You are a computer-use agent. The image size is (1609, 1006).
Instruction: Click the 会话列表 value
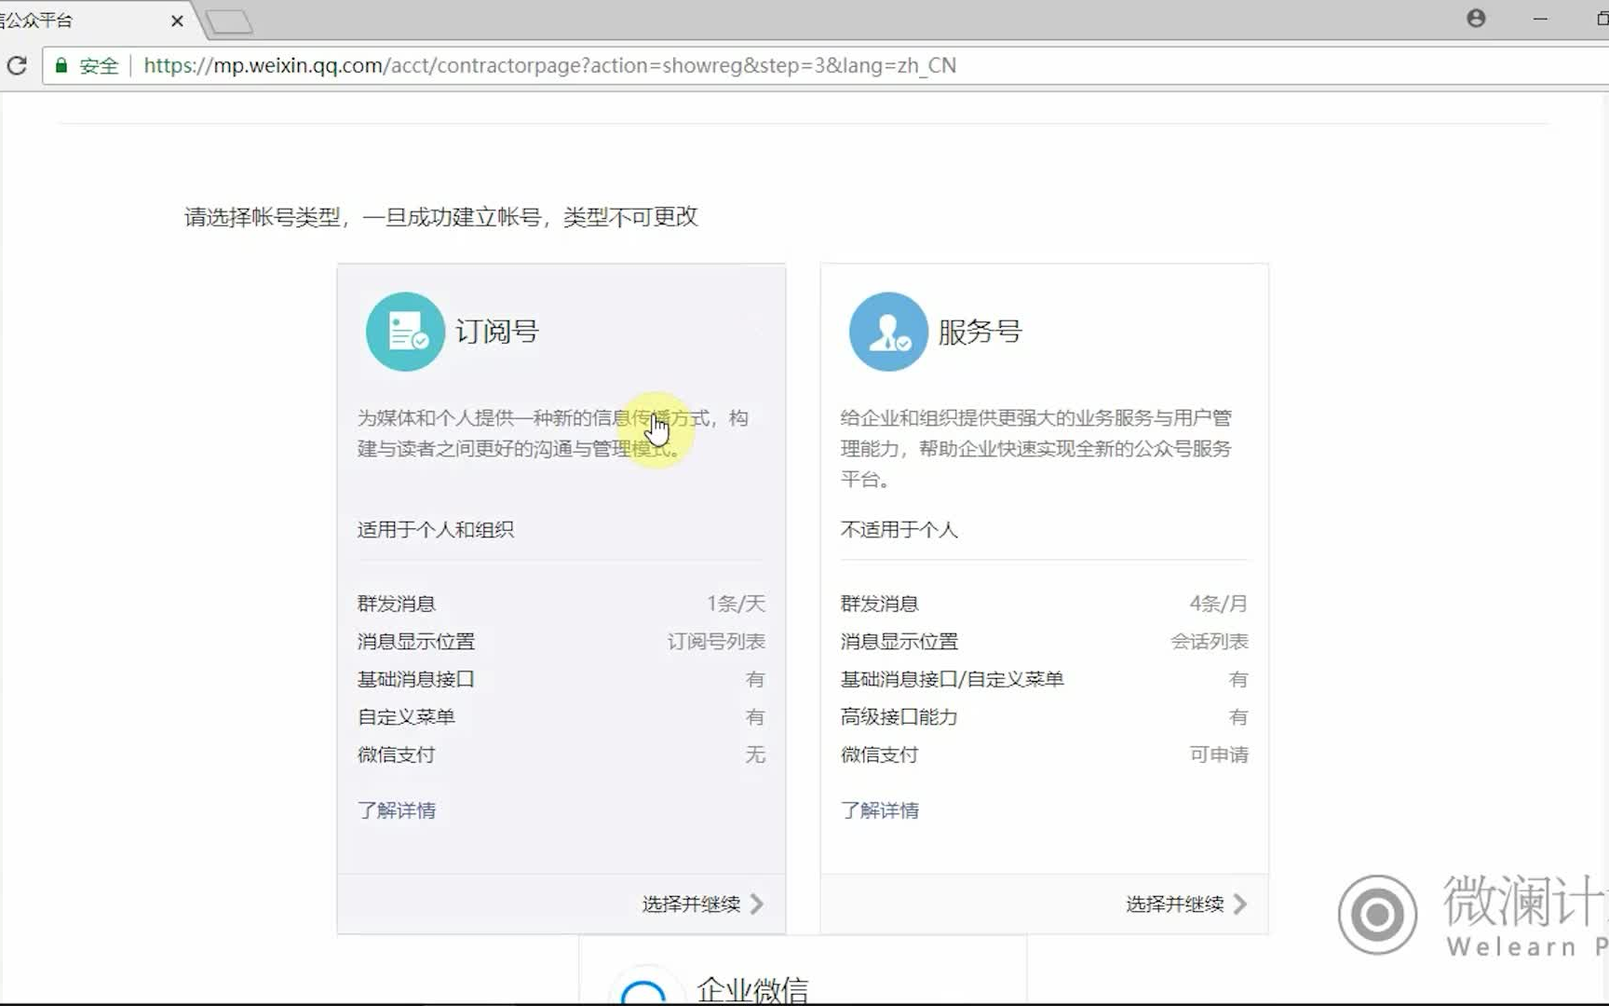coord(1210,642)
